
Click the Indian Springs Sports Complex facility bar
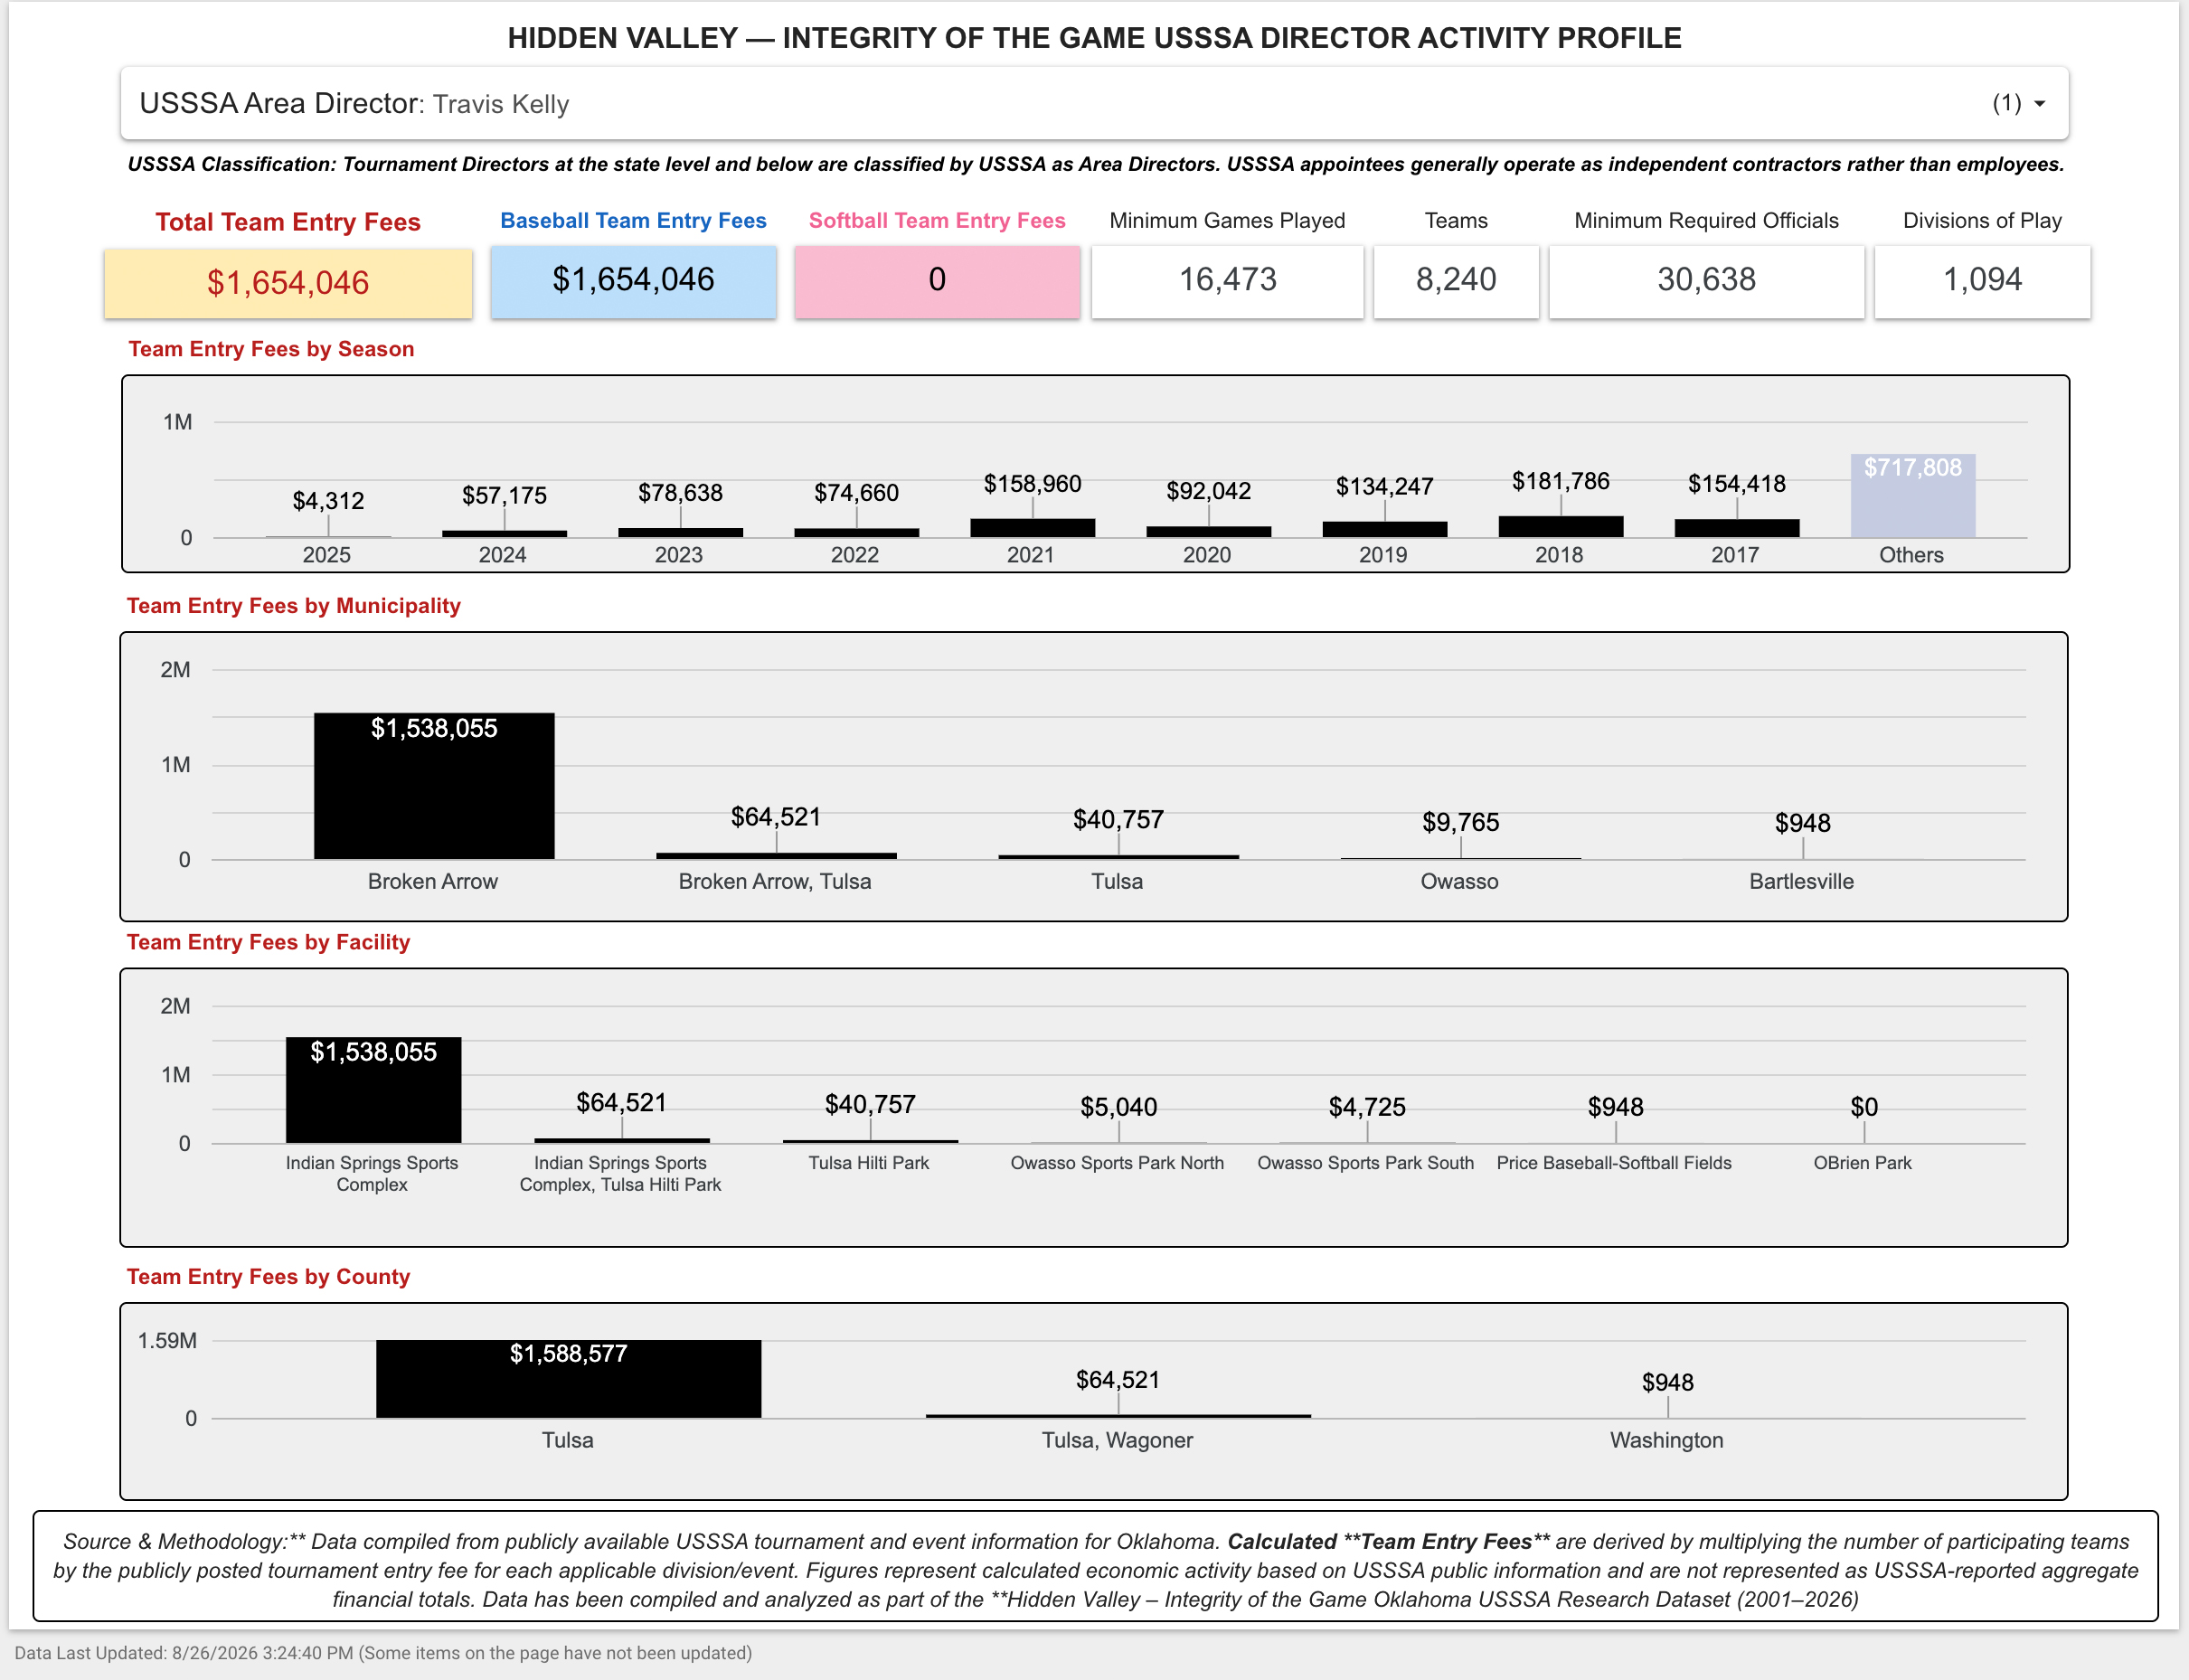373,1090
